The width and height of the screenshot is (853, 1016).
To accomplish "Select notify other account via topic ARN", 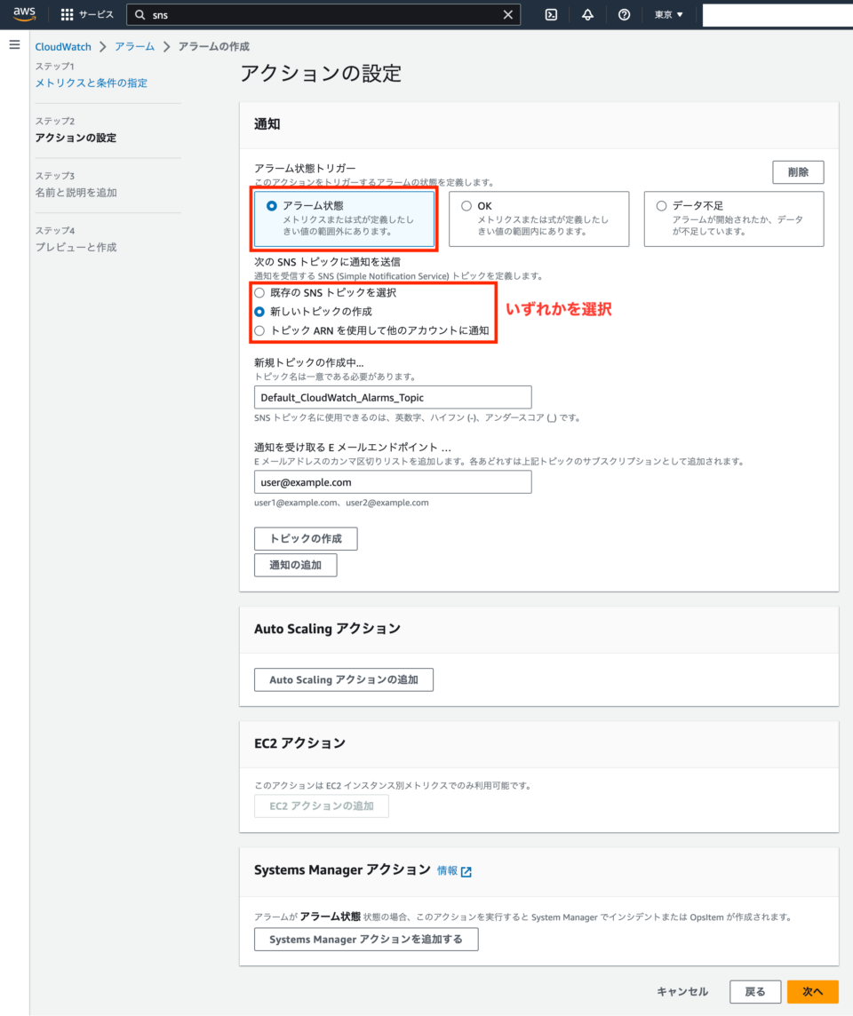I will (259, 330).
